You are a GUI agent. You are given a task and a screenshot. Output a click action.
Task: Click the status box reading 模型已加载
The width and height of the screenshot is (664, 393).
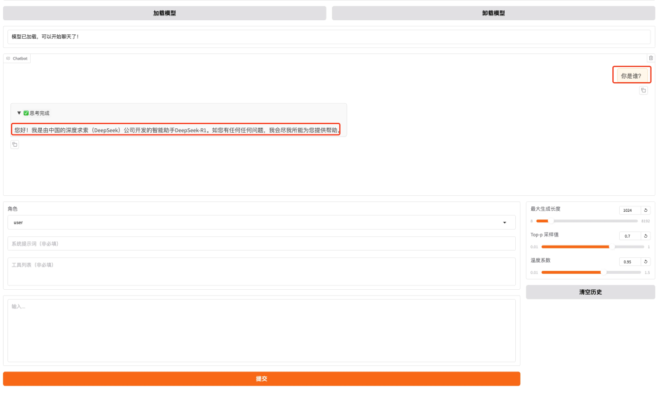[x=328, y=37]
